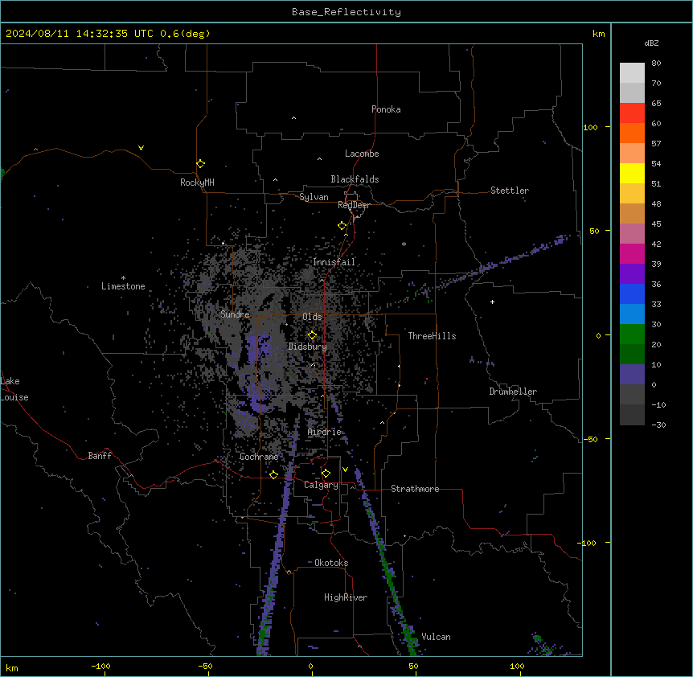The width and height of the screenshot is (693, 677).
Task: Click the Blackfalds label
Action: click(355, 179)
